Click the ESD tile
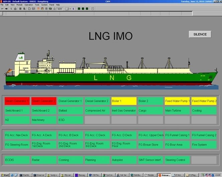Image resolution: width=222 pixels, height=177 pixels. (x=70, y=120)
